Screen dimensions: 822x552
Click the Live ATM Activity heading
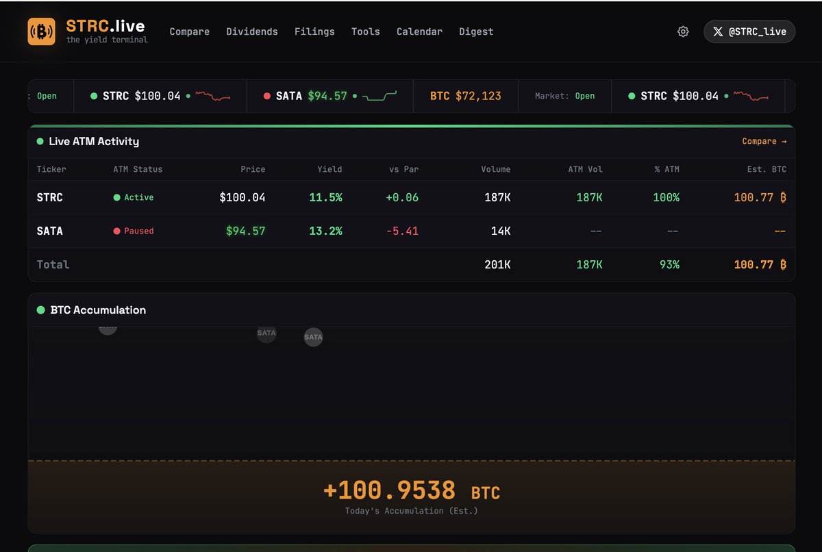[94, 141]
